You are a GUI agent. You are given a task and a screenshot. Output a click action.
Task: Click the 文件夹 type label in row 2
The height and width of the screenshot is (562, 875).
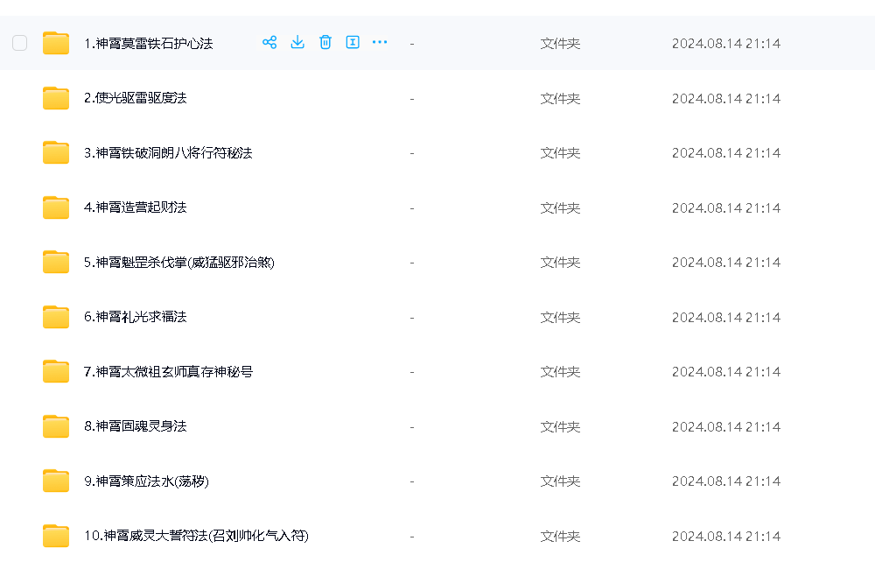tap(560, 98)
